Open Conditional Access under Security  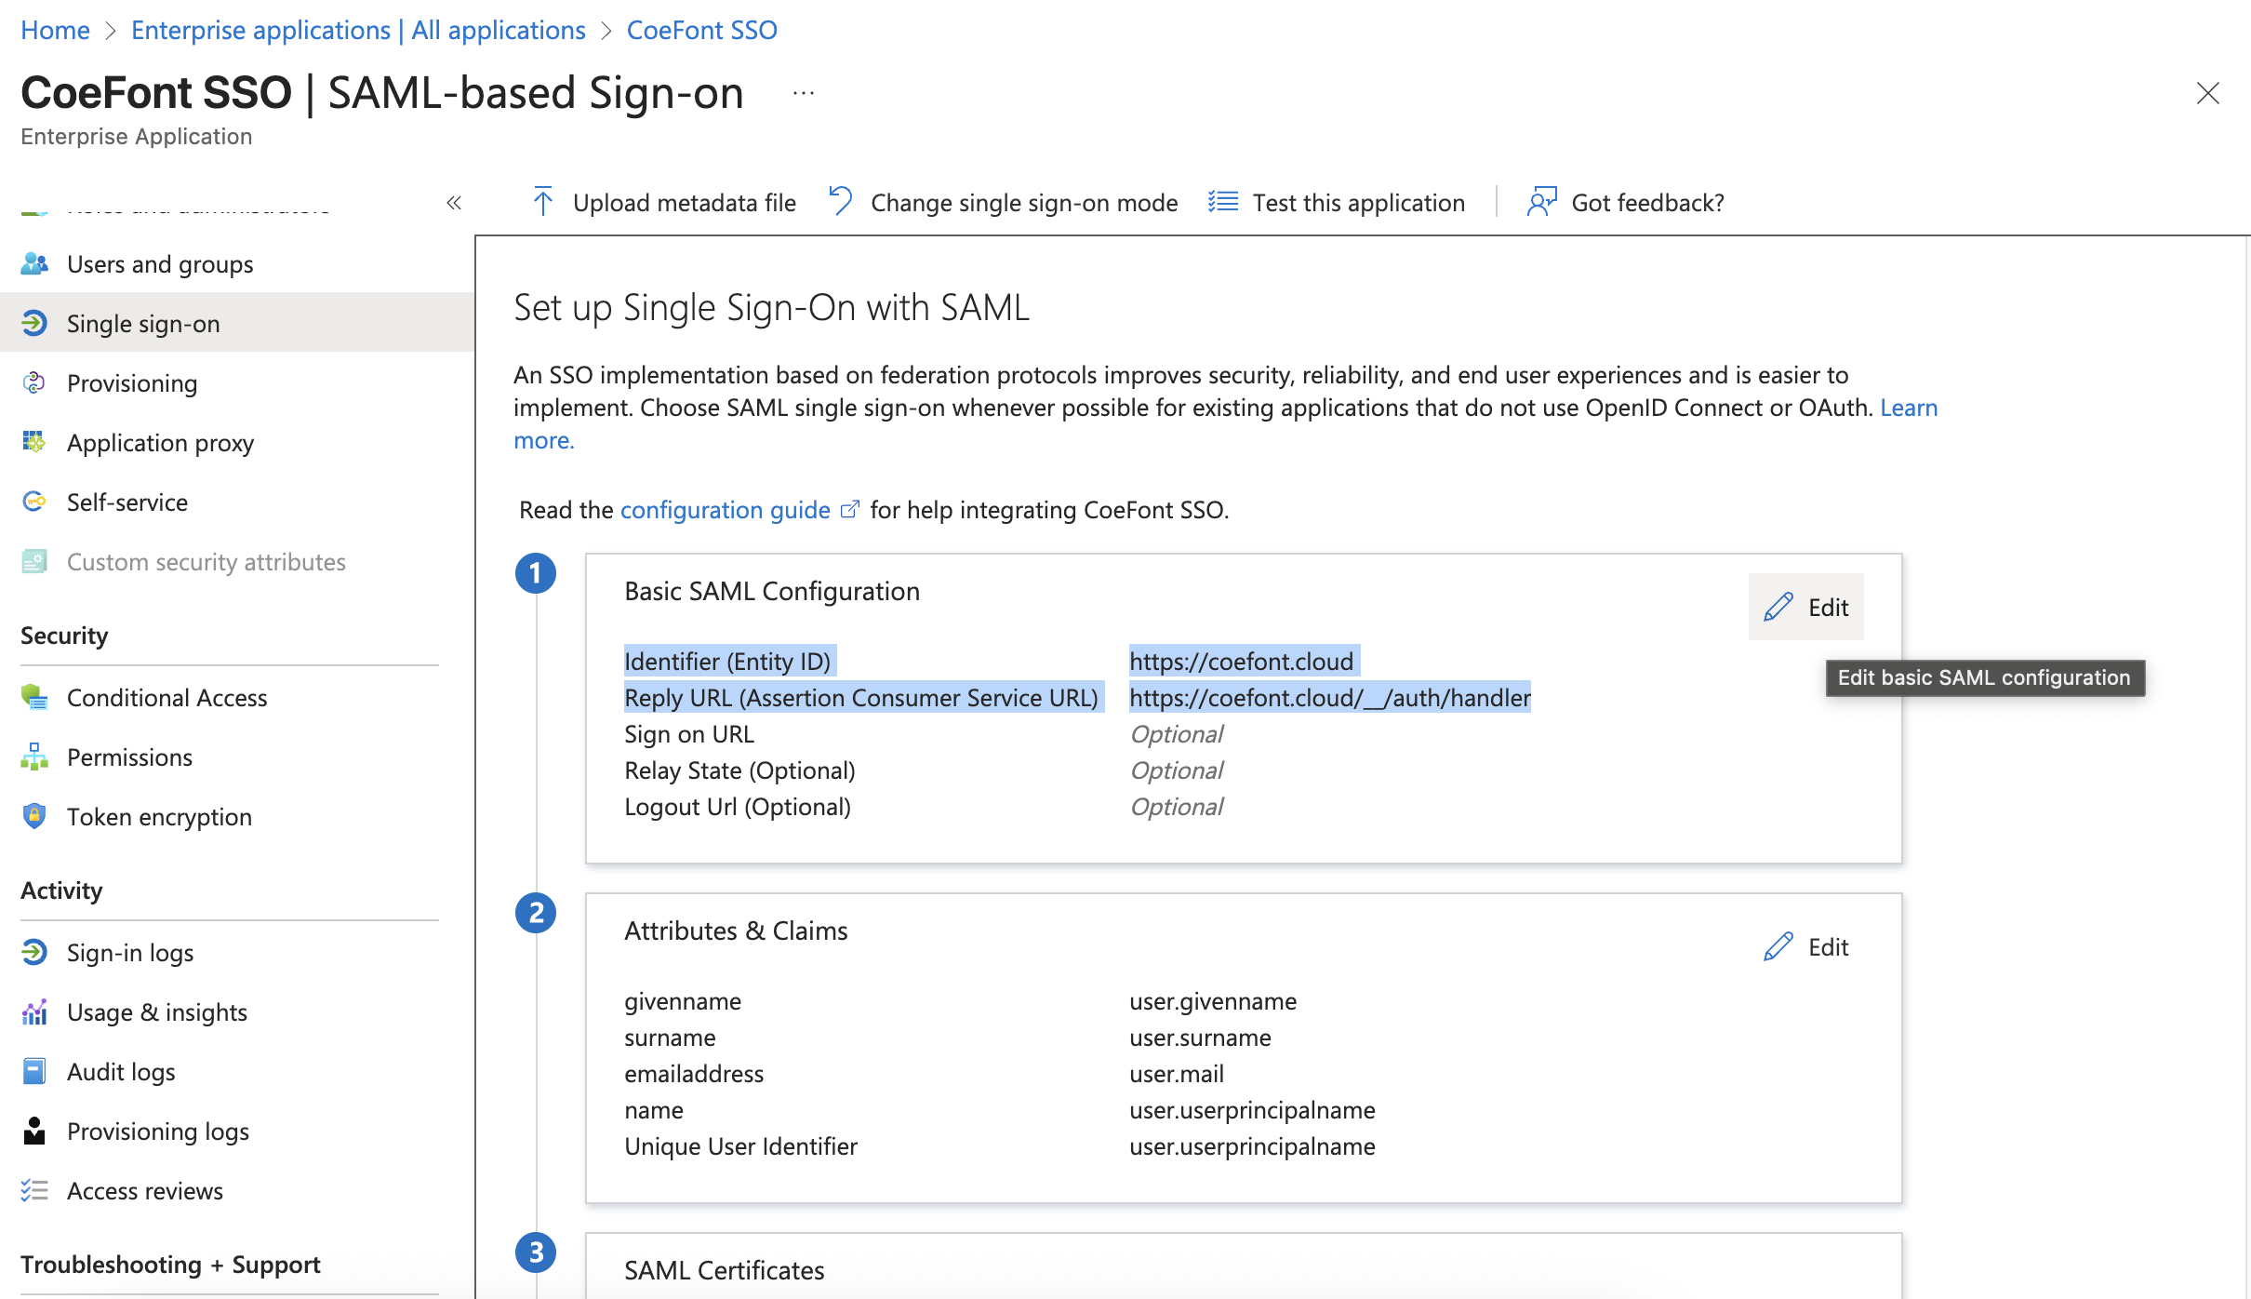tap(237, 698)
